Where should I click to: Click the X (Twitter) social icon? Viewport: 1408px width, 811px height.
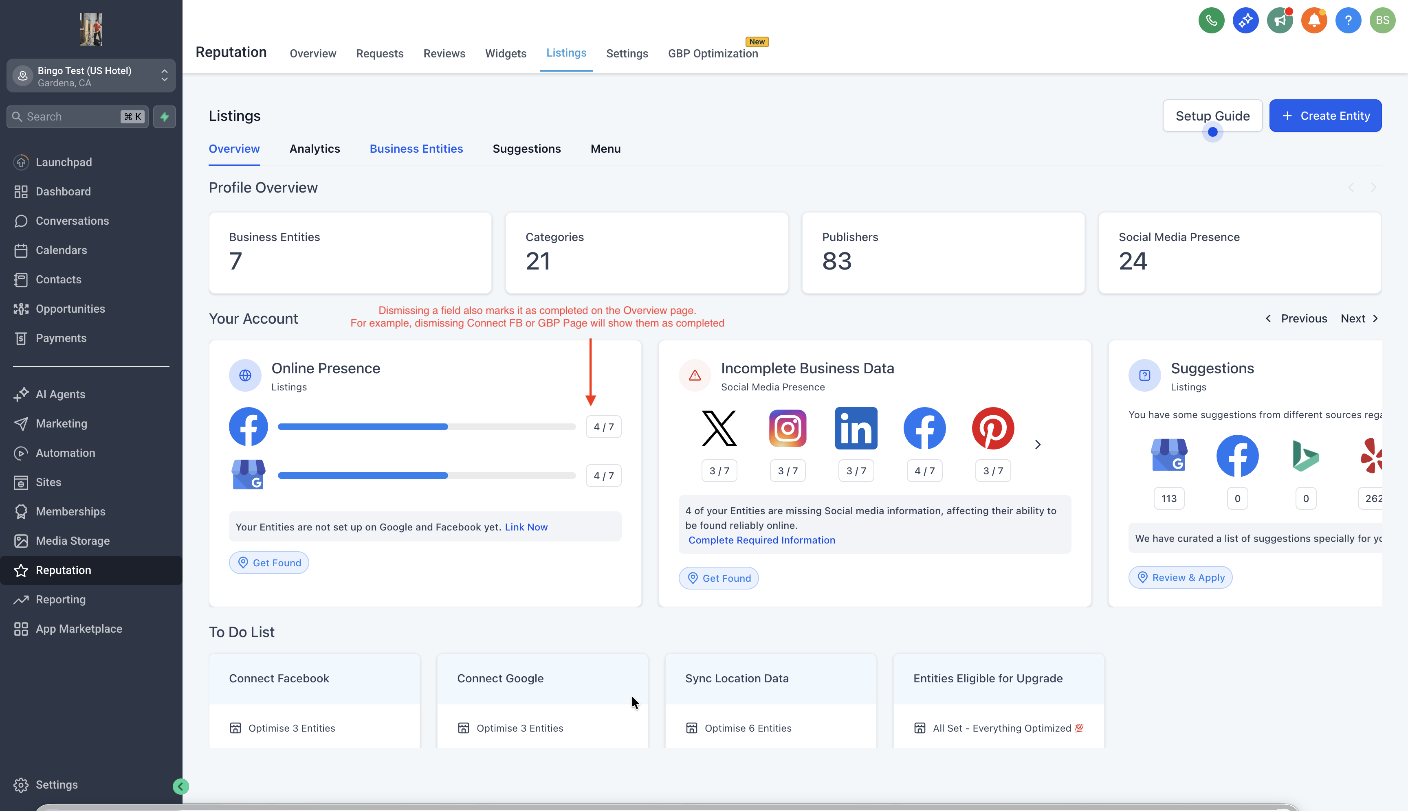tap(719, 428)
